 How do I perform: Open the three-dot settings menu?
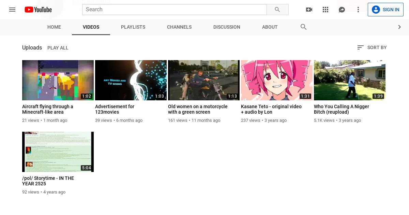[x=358, y=10]
